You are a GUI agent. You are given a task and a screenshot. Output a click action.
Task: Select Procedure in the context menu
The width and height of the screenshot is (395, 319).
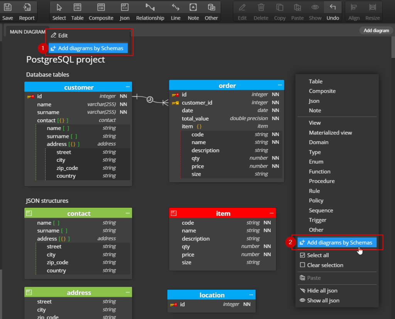point(322,181)
